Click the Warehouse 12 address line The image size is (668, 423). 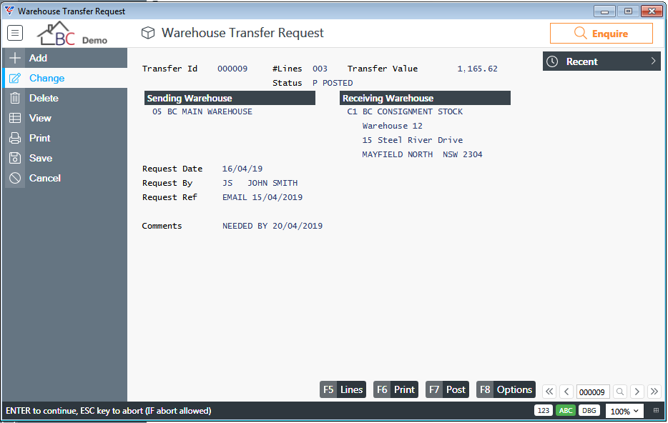click(393, 126)
